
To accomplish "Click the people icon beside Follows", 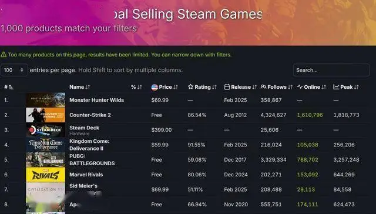I will coord(263,86).
